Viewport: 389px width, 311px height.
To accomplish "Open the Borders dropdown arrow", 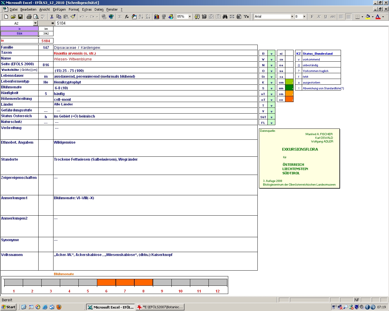I will click(x=362, y=17).
